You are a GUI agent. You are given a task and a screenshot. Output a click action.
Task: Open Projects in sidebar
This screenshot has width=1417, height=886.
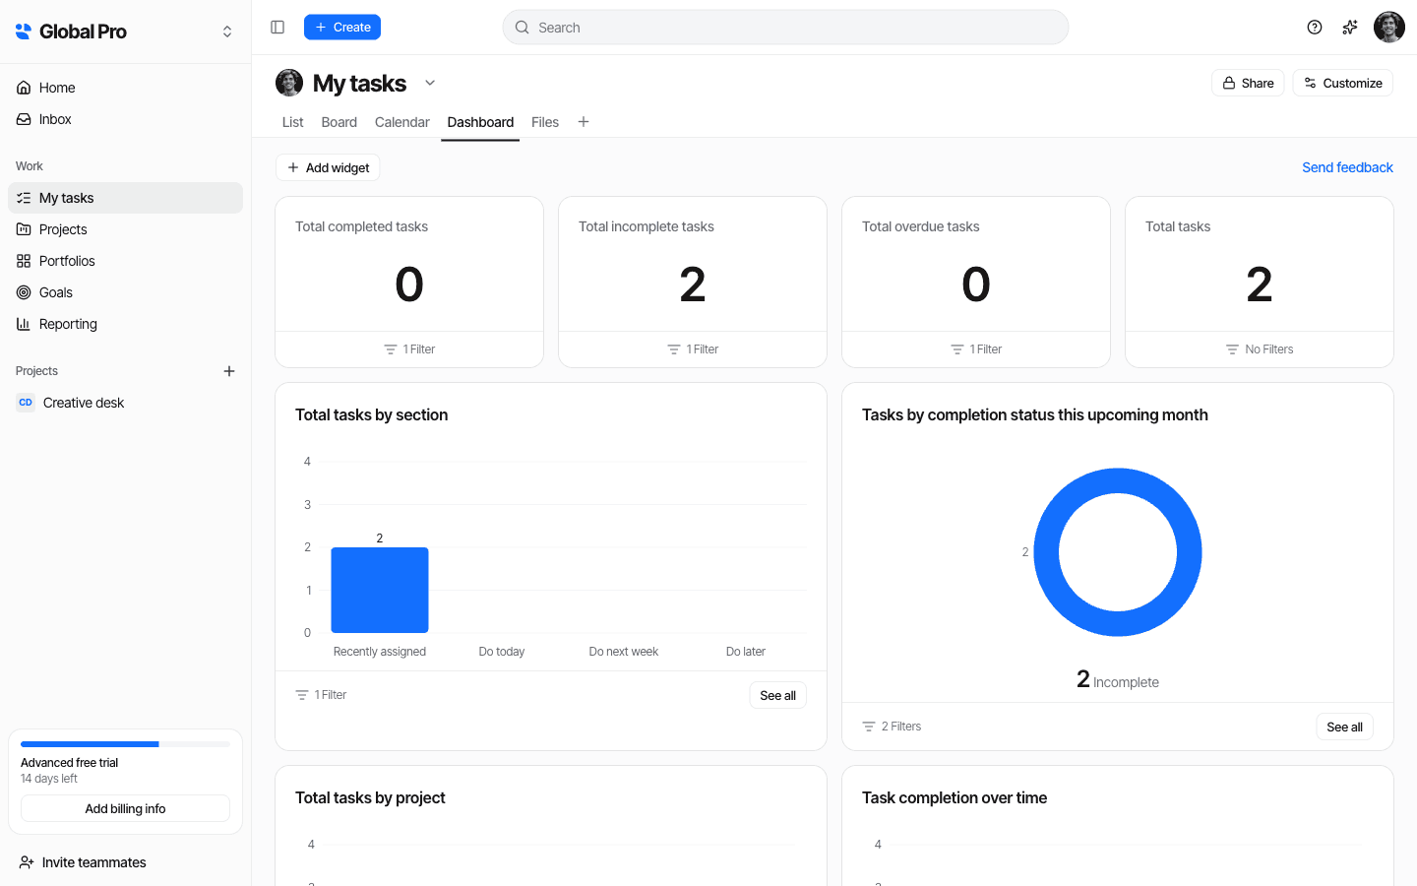click(126, 229)
